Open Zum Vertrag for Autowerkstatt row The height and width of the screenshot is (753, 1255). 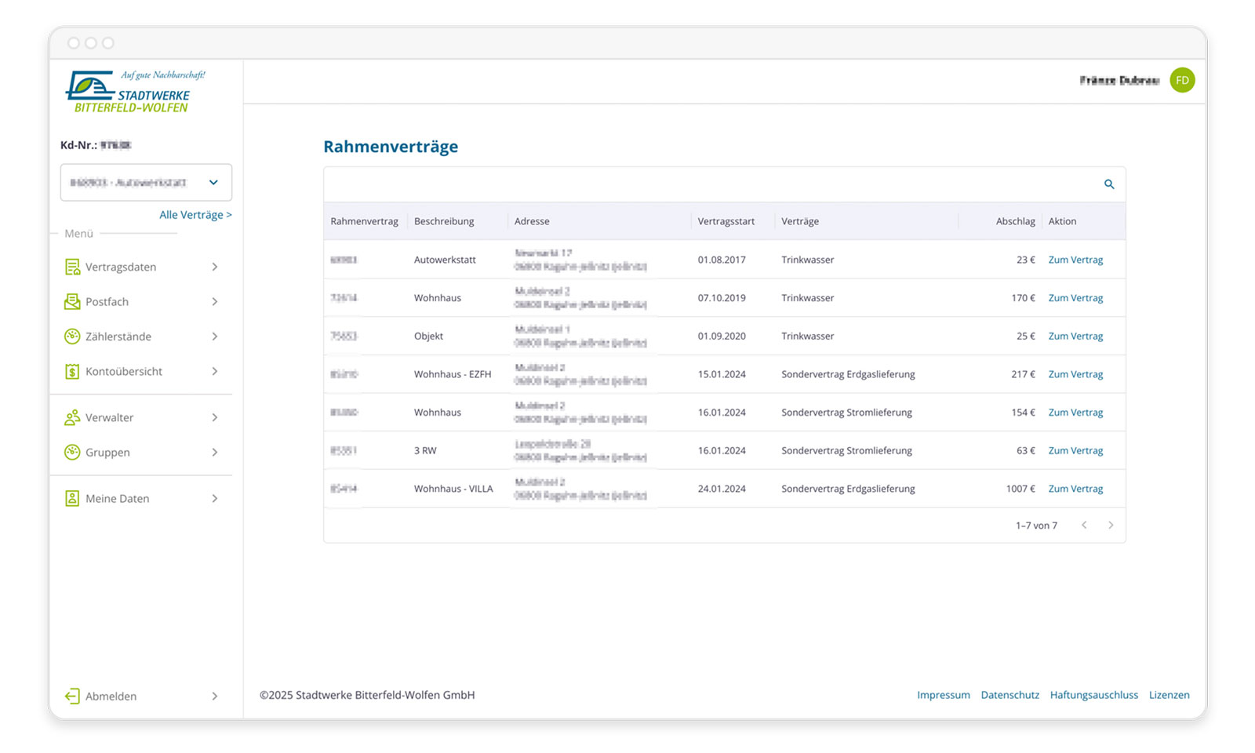pyautogui.click(x=1075, y=260)
